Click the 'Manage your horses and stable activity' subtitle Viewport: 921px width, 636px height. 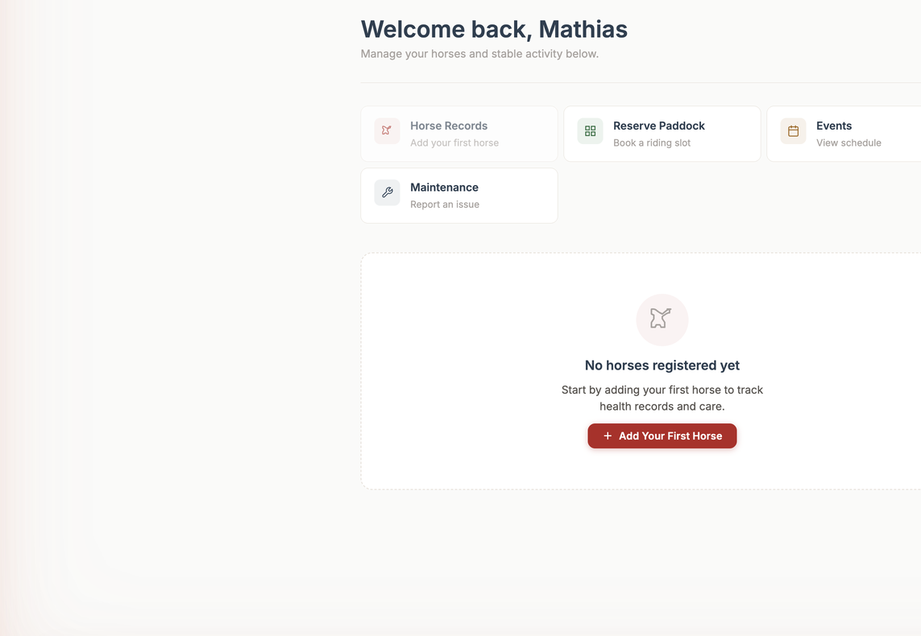click(x=479, y=53)
